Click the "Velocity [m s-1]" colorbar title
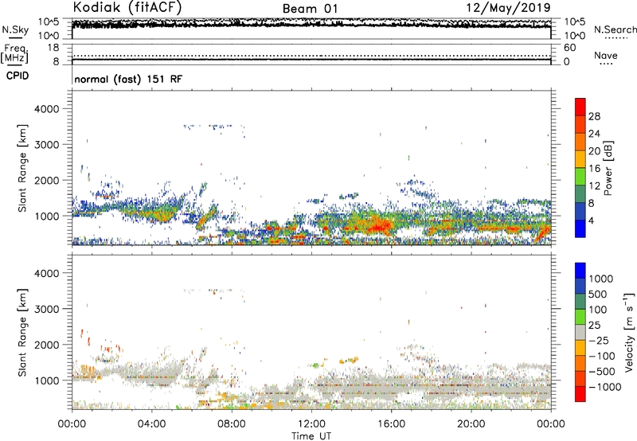Image resolution: width=637 pixels, height=441 pixels. coord(629,333)
